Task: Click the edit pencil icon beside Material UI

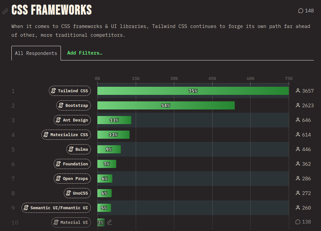Action: [109, 222]
